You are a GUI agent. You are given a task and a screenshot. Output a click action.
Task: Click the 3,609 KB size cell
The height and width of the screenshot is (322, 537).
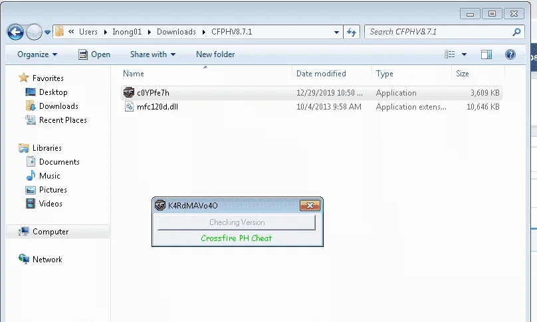point(485,93)
